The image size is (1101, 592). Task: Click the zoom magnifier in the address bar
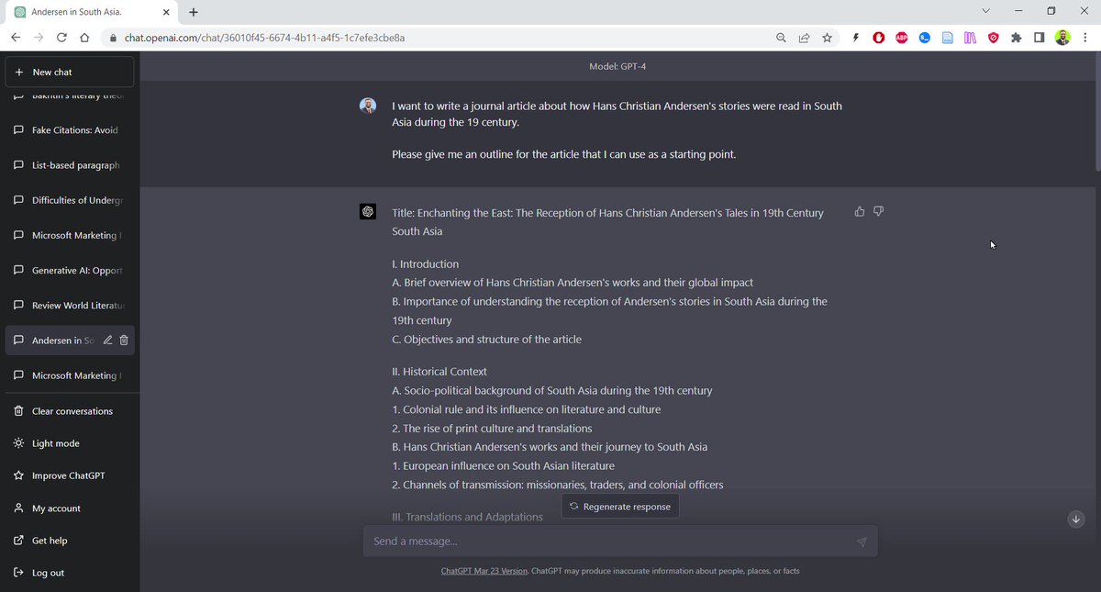[781, 39]
